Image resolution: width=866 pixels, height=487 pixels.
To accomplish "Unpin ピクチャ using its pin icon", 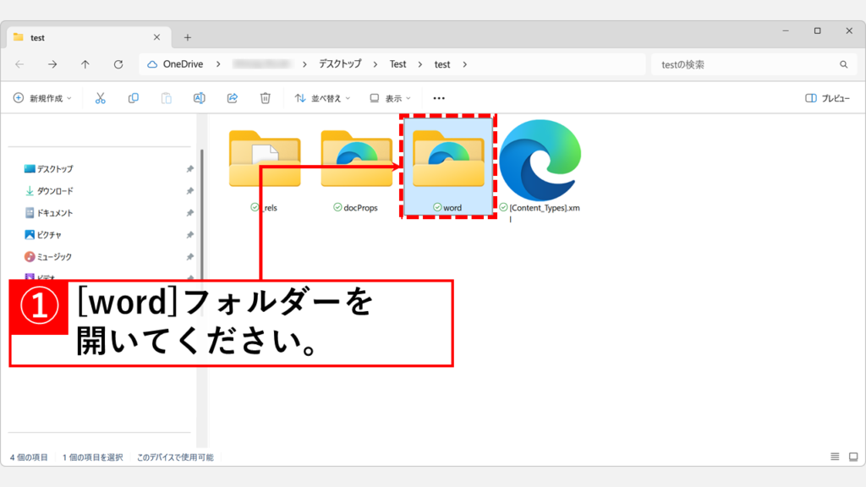I will coord(189,235).
